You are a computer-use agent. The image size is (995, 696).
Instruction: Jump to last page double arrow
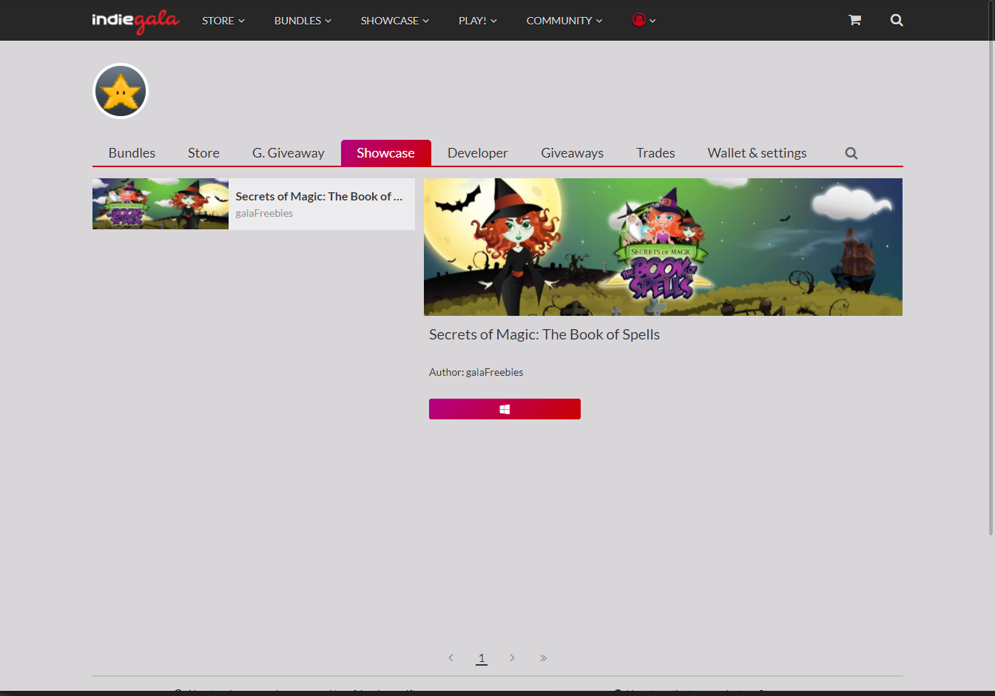coord(543,658)
